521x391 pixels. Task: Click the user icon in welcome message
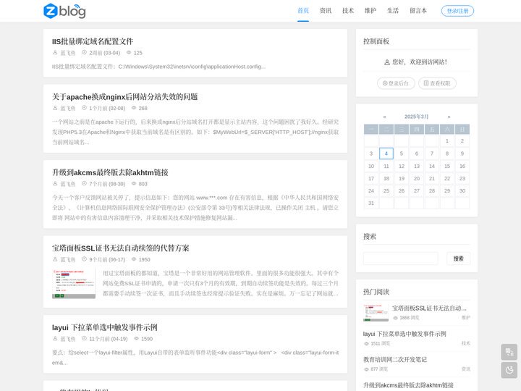click(387, 62)
